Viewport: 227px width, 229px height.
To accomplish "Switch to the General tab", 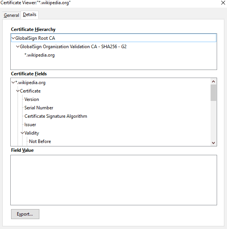I will tap(11, 15).
